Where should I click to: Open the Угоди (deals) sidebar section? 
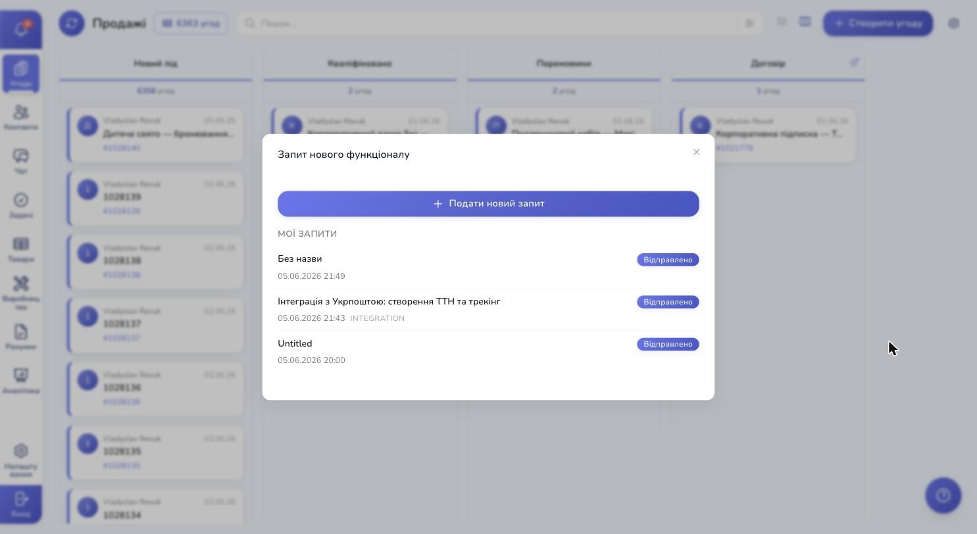tap(21, 74)
